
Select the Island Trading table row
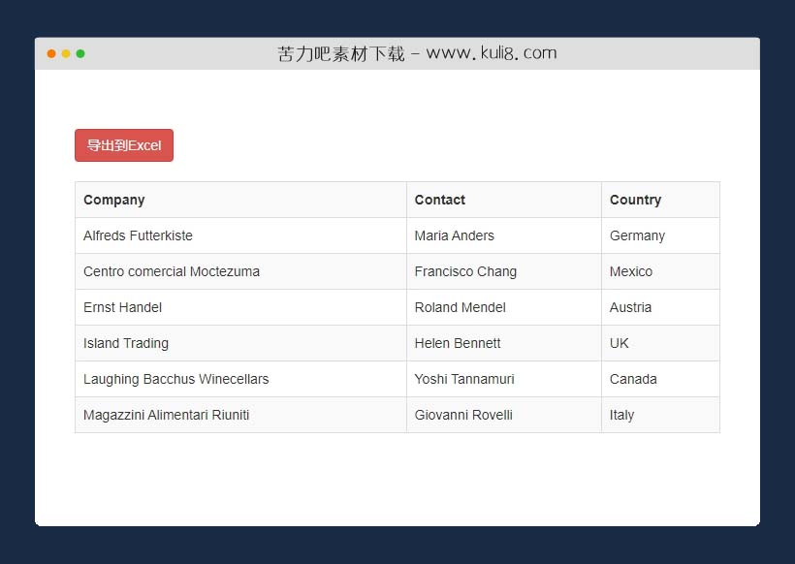(x=126, y=343)
